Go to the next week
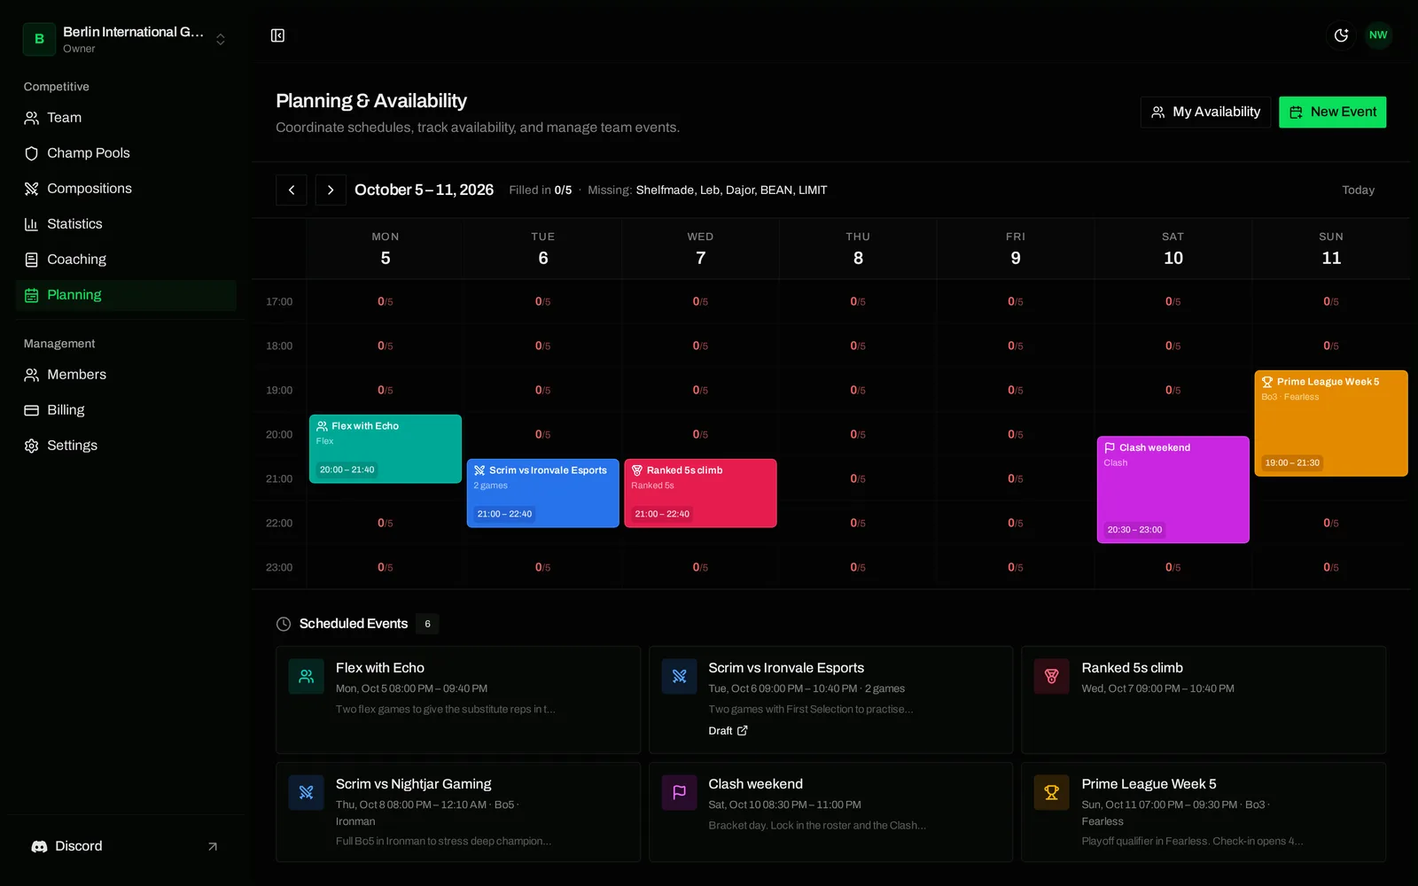Viewport: 1418px width, 886px height. 331,190
